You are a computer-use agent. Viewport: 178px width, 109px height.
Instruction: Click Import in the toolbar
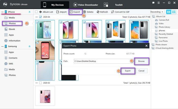pos(62,12)
